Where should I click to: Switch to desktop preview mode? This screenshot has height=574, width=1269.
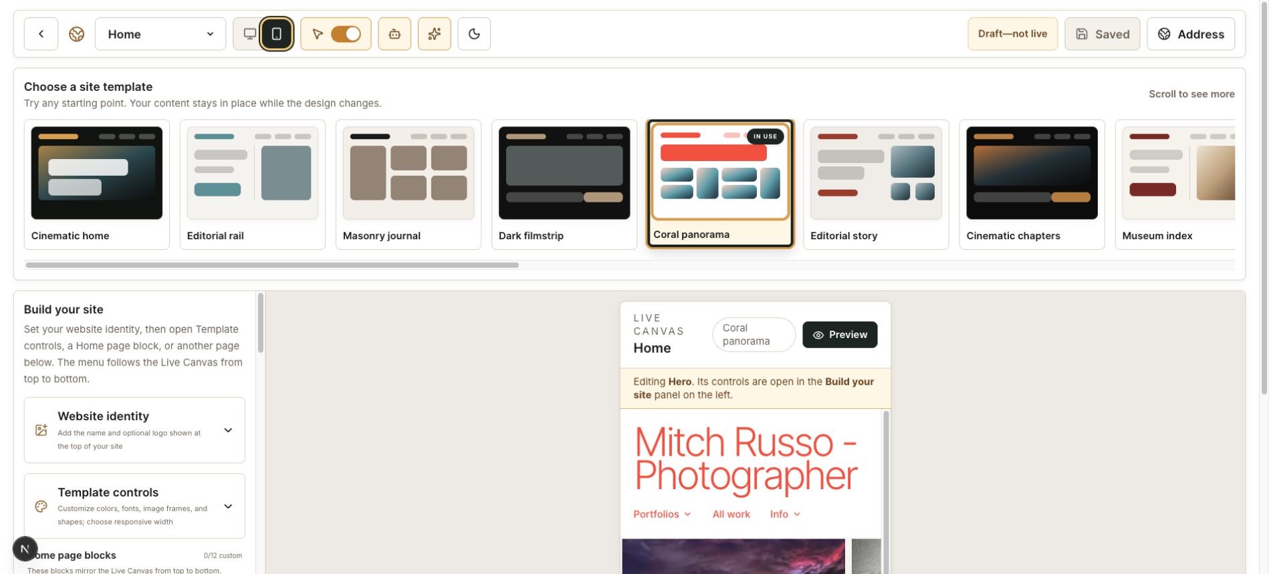(x=249, y=34)
